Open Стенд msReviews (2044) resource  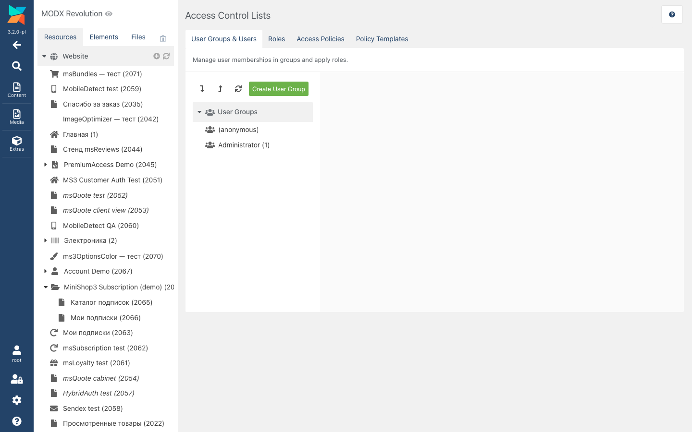tap(102, 149)
